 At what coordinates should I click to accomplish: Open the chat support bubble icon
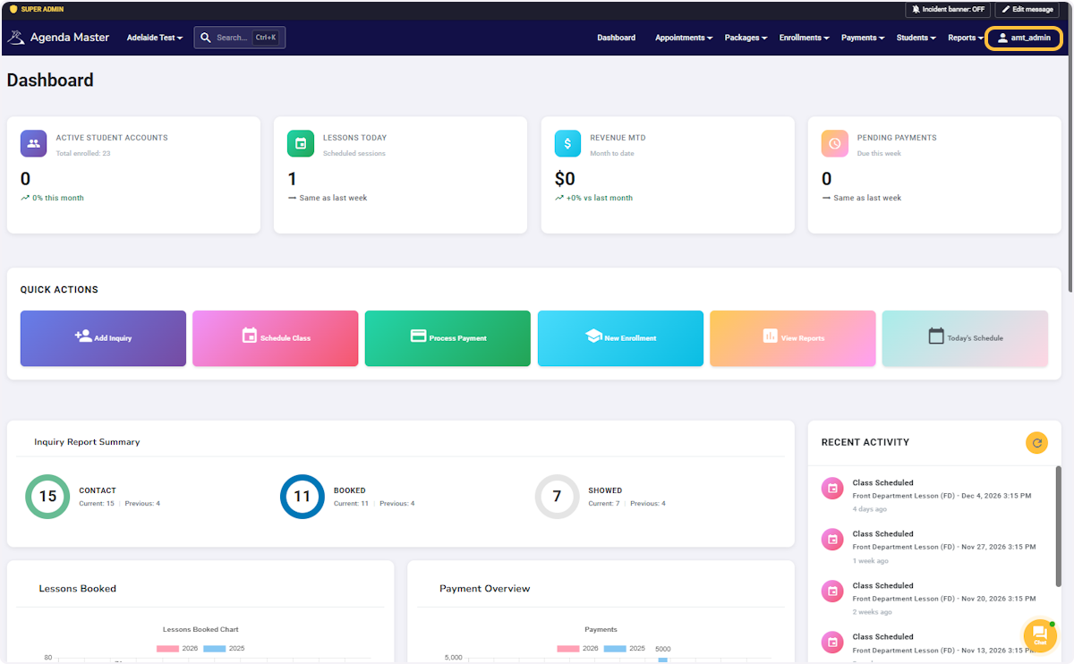(1040, 635)
